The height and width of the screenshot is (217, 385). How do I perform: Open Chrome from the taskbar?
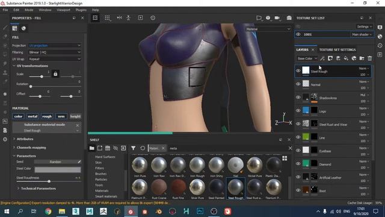click(48, 212)
